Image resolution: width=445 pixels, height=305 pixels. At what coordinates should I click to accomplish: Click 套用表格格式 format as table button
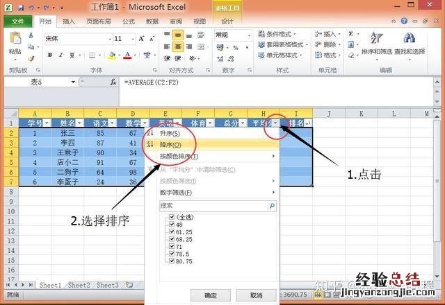283,44
